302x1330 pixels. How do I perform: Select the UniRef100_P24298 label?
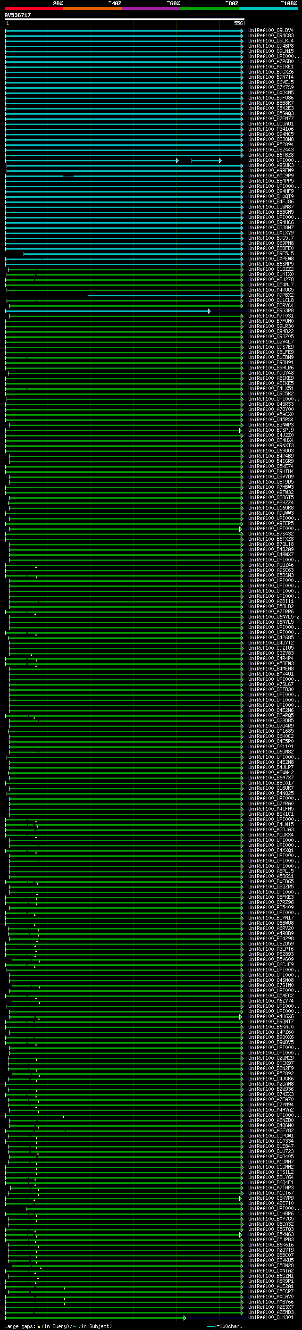tap(270, 938)
